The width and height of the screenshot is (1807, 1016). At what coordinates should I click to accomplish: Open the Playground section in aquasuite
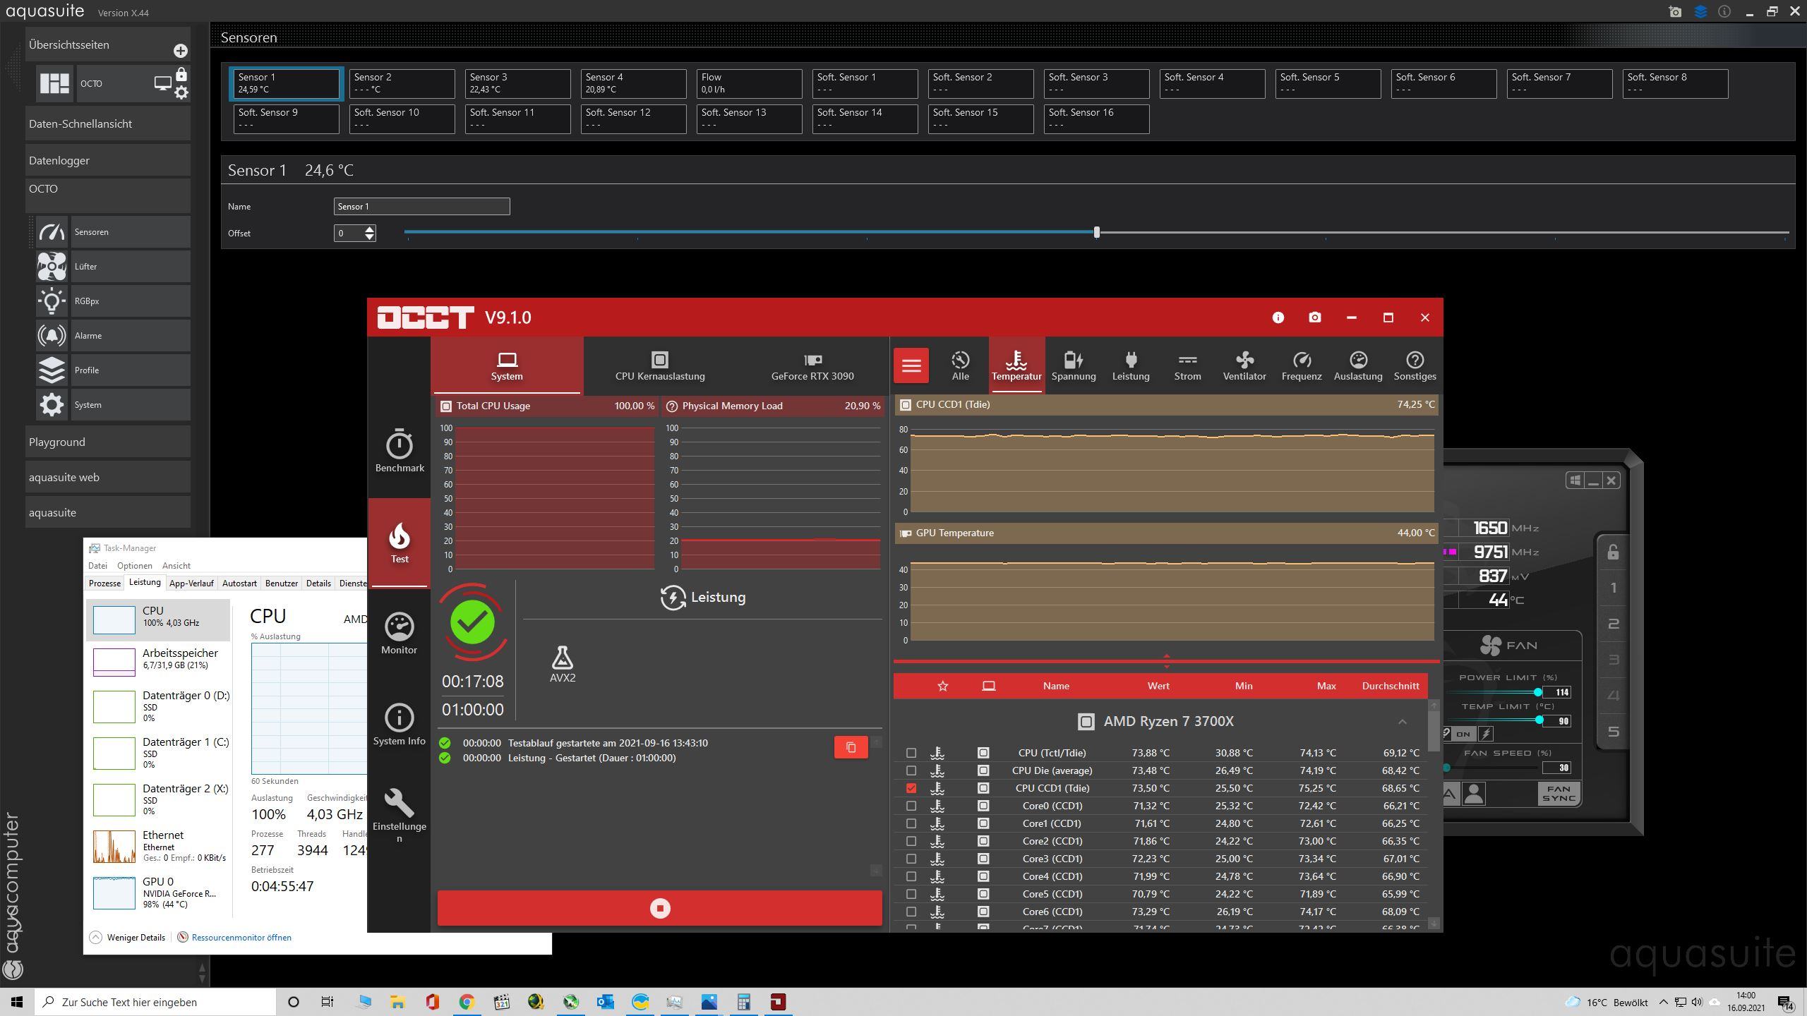point(108,442)
